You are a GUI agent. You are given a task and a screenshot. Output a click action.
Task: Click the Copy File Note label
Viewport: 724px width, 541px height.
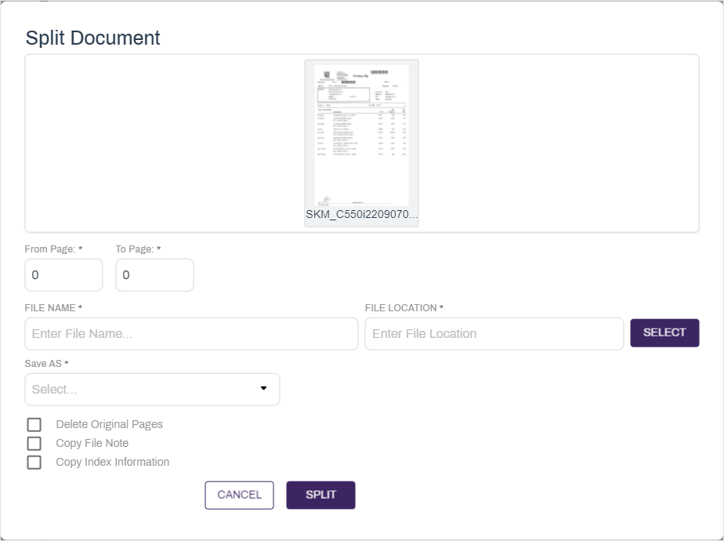[x=92, y=444]
